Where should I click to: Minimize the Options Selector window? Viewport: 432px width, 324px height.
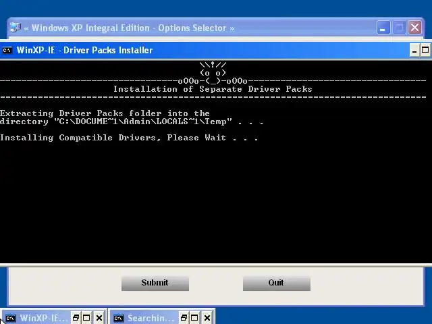tap(383, 28)
